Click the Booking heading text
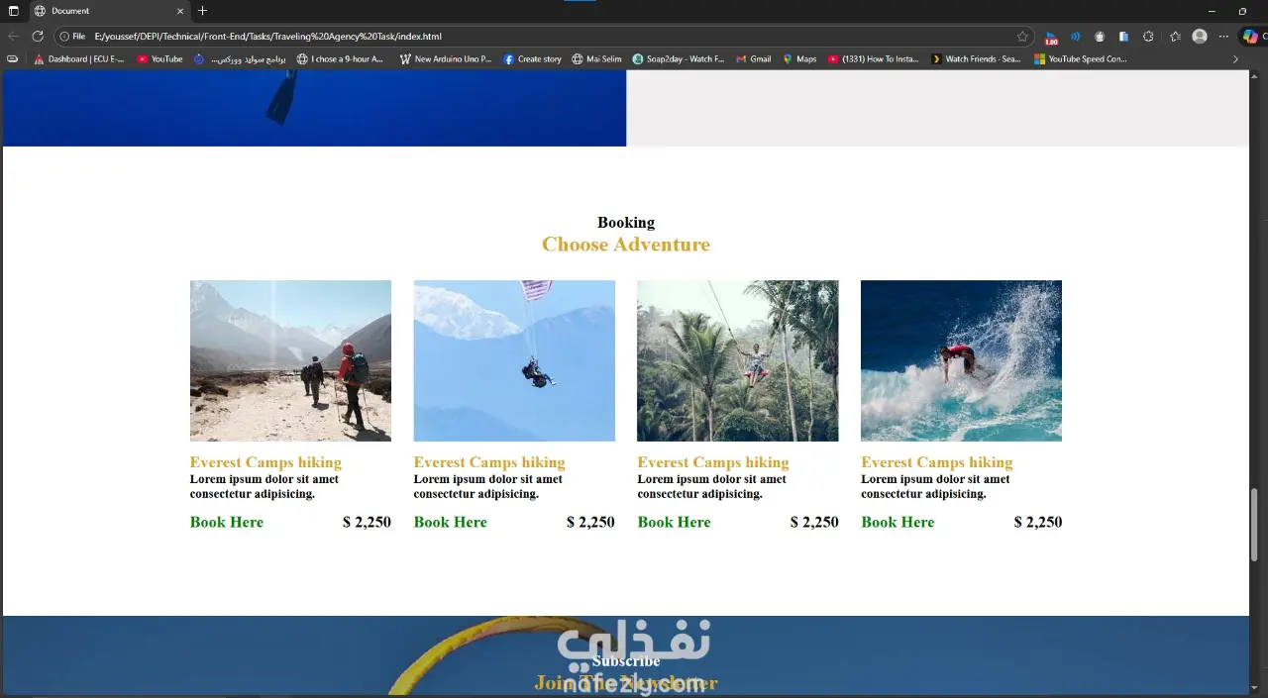 pyautogui.click(x=626, y=223)
